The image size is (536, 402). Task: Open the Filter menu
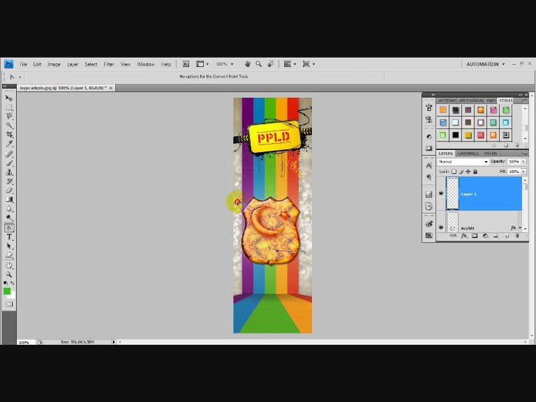pos(109,64)
